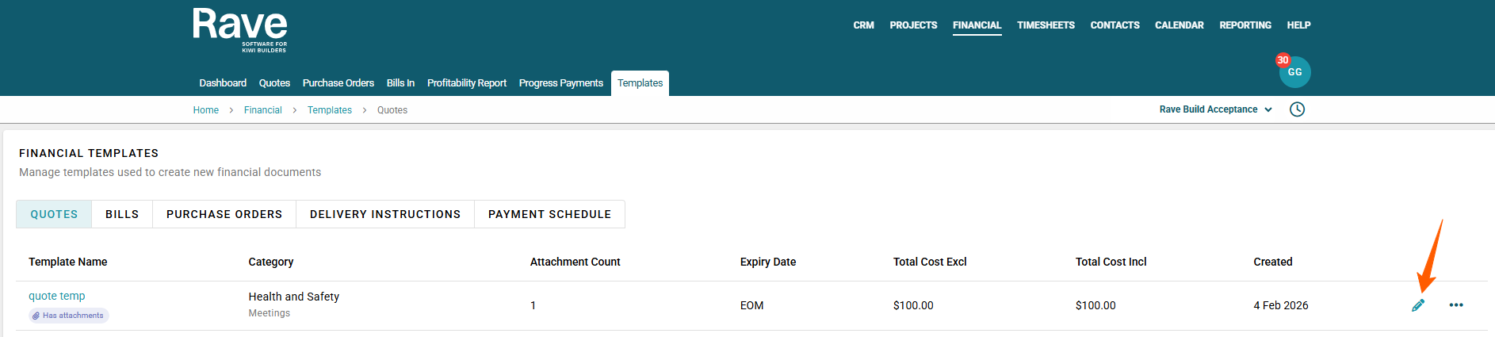Viewport: 1495px width, 337px height.
Task: Click the pencil edit icon for quote temp
Action: click(1418, 305)
